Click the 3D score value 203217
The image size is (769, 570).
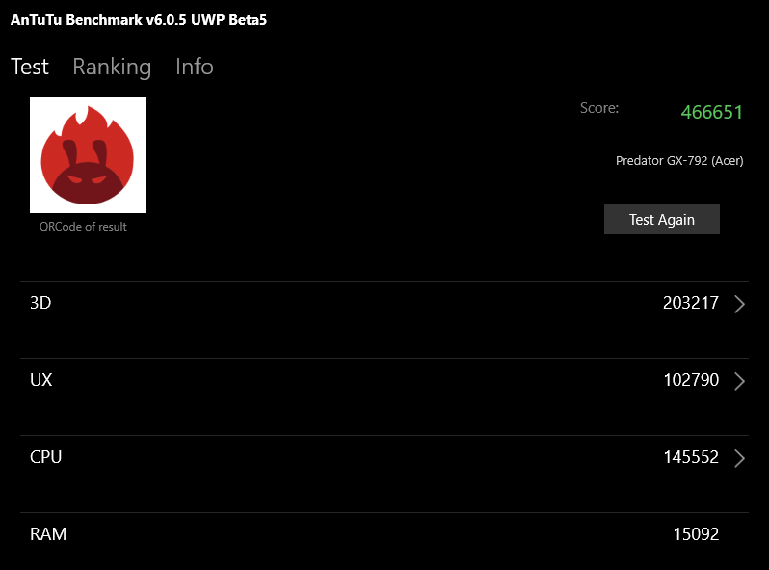tap(691, 303)
